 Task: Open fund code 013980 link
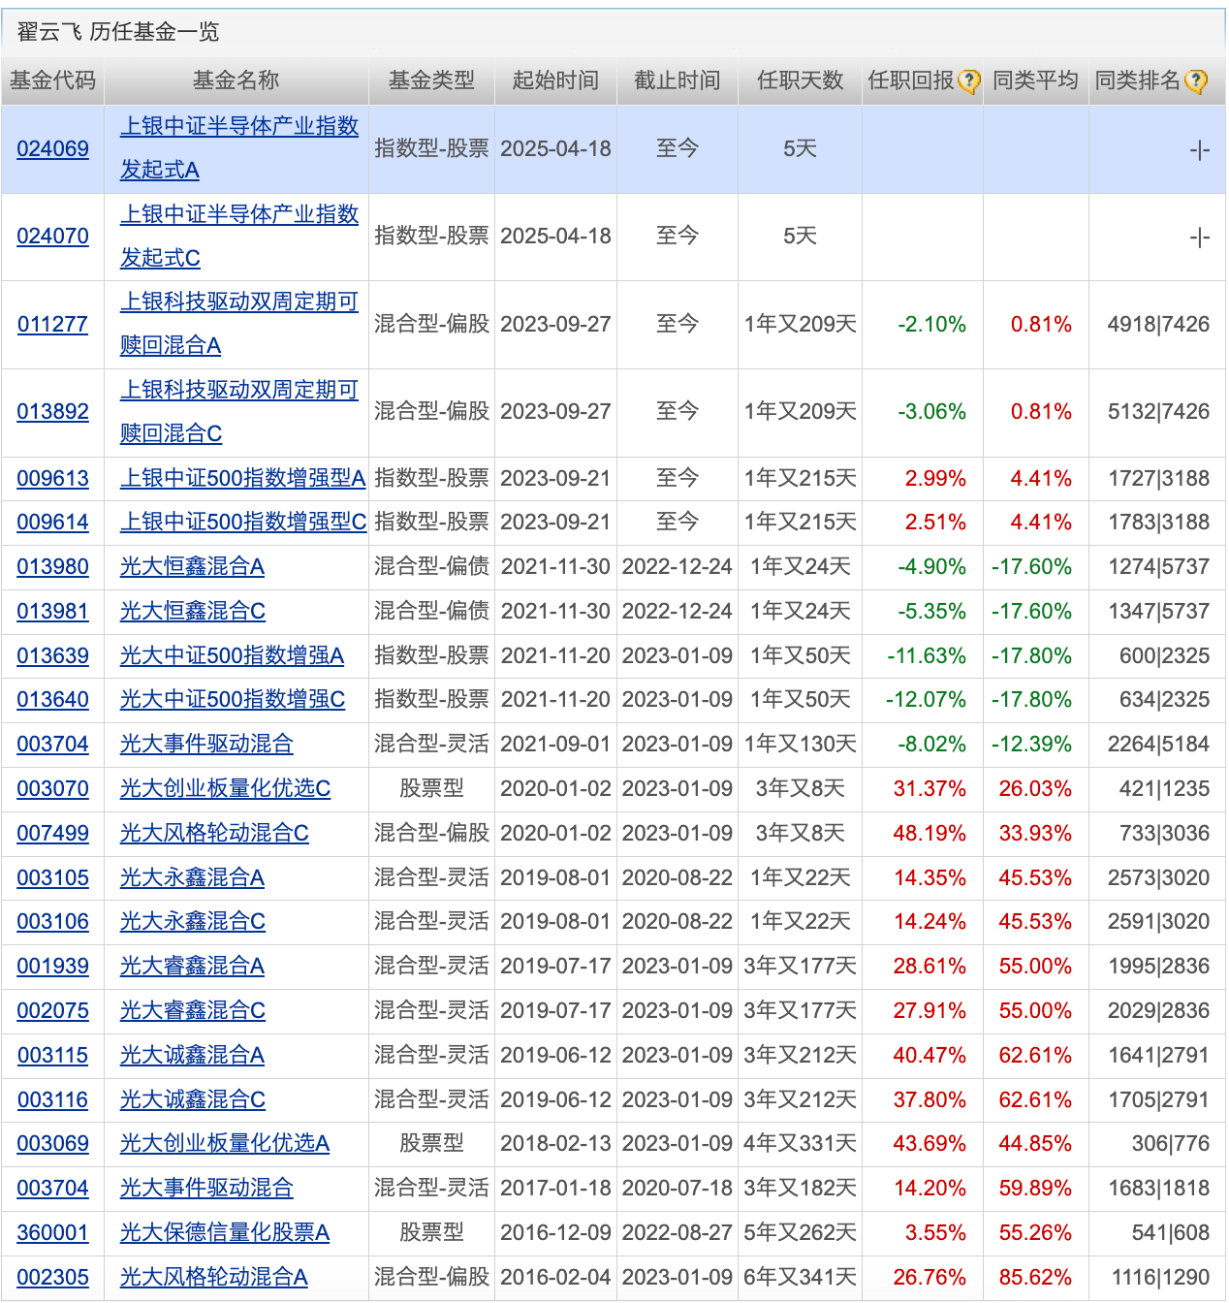click(x=53, y=566)
